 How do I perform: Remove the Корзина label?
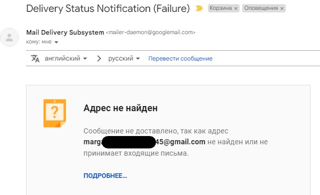tap(235, 8)
